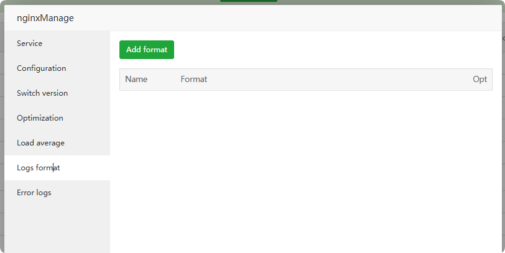View the Error logs tab
Viewport: 505px width, 253px height.
click(x=57, y=193)
